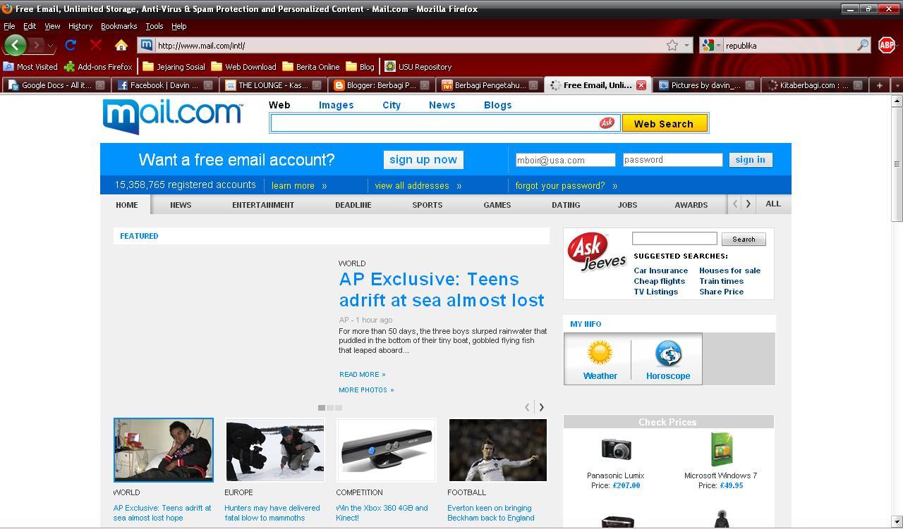Focus the password field
This screenshot has width=903, height=529.
672,160
